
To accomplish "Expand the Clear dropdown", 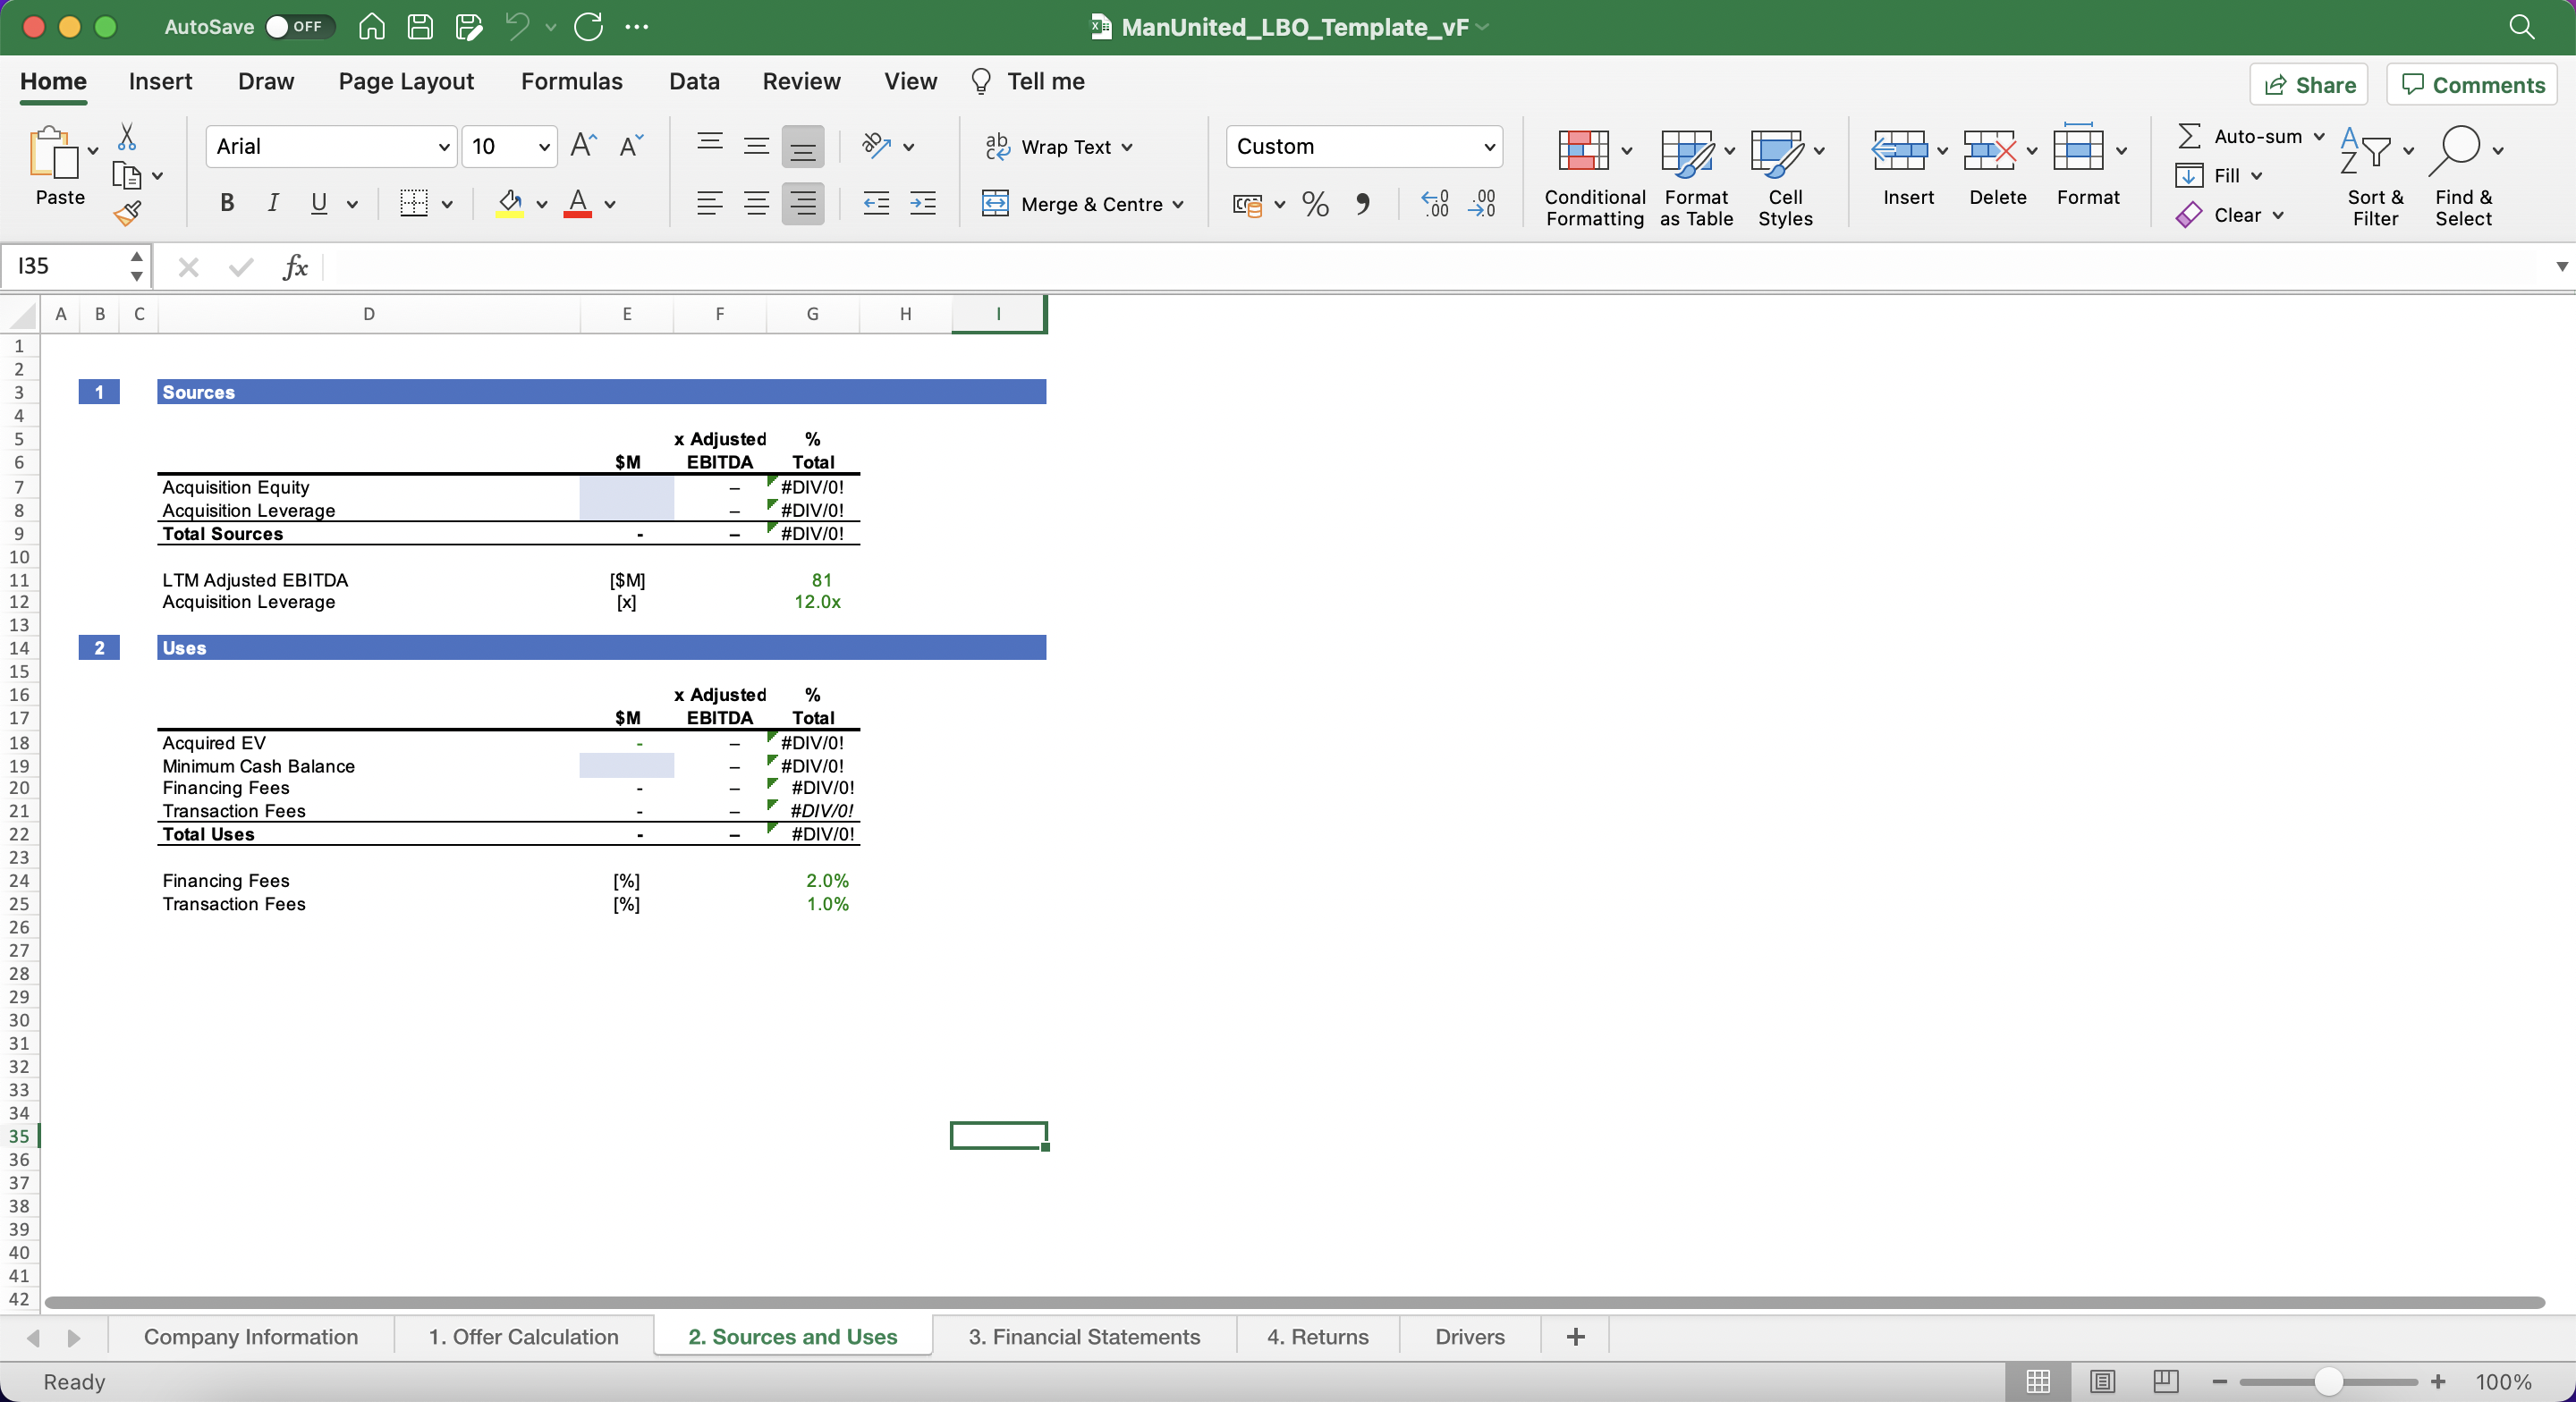I will (2278, 215).
